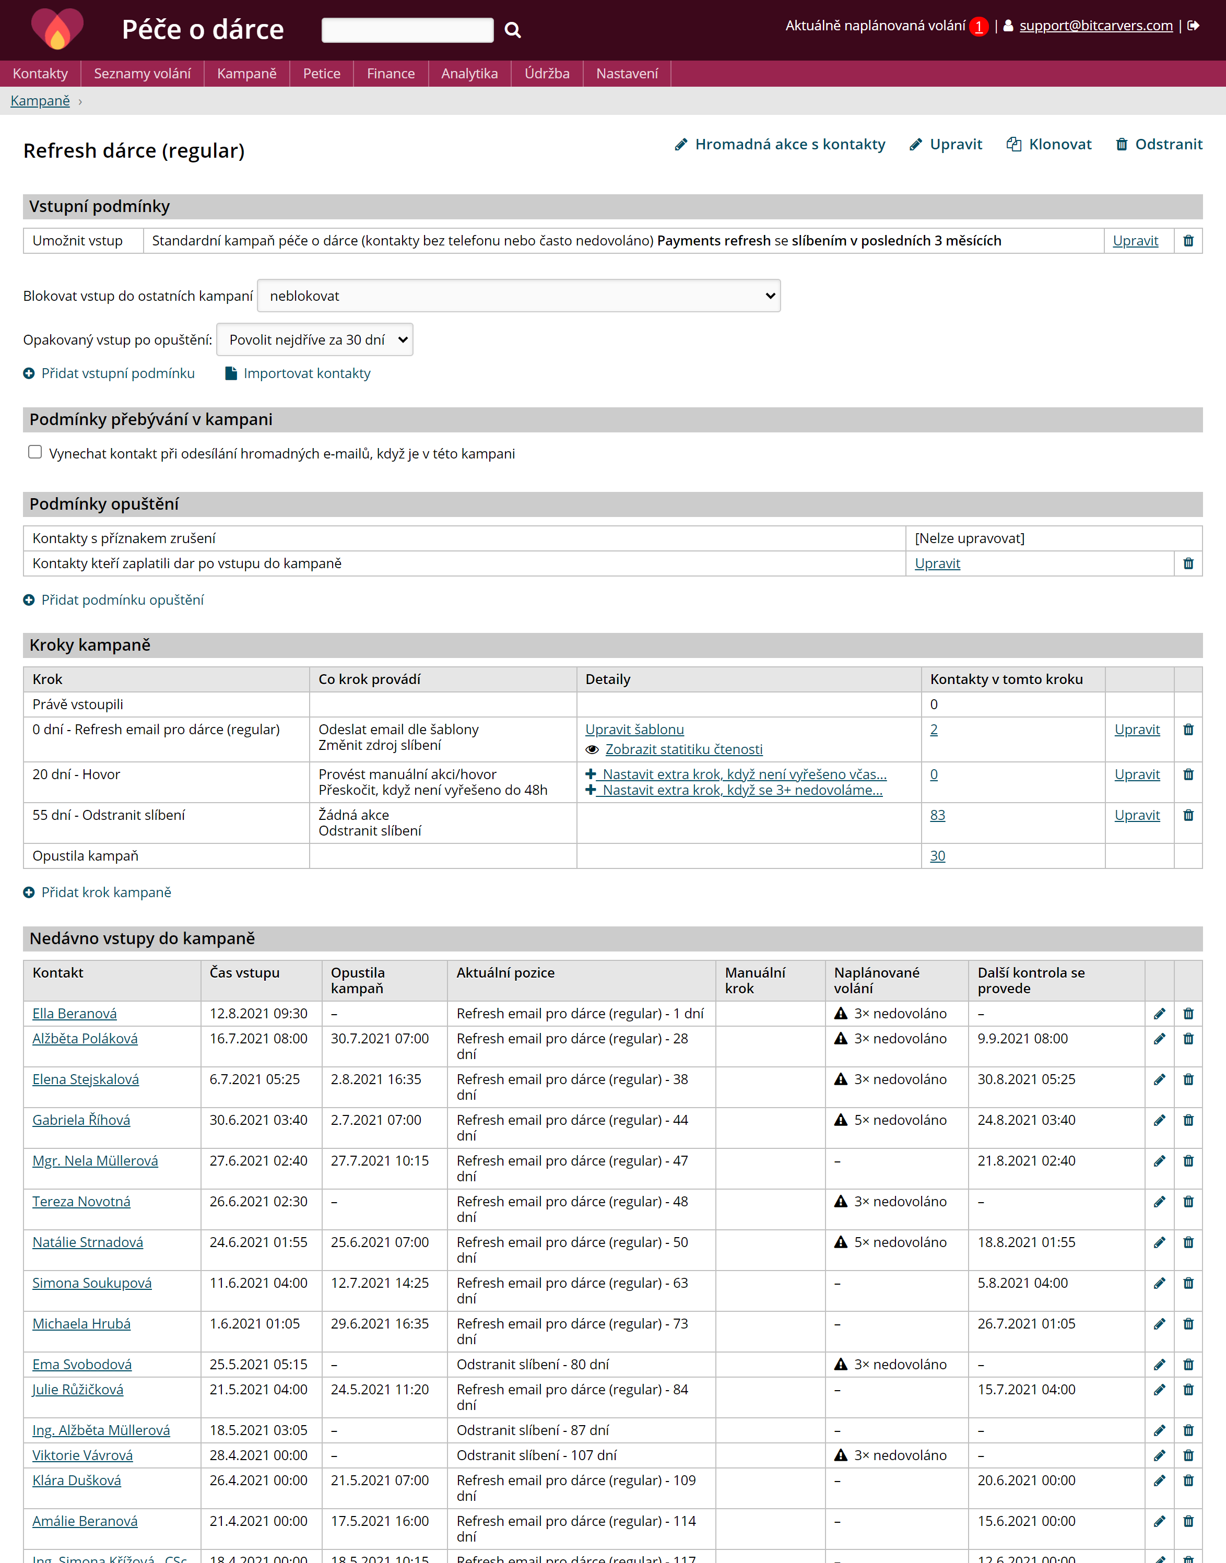Click Importovat kontakty link

coord(306,373)
